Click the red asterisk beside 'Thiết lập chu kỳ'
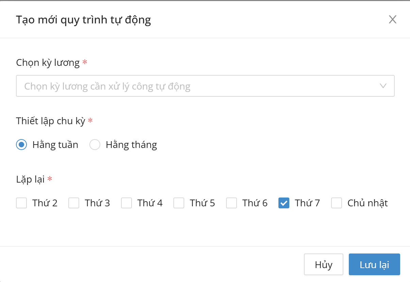 90,120
